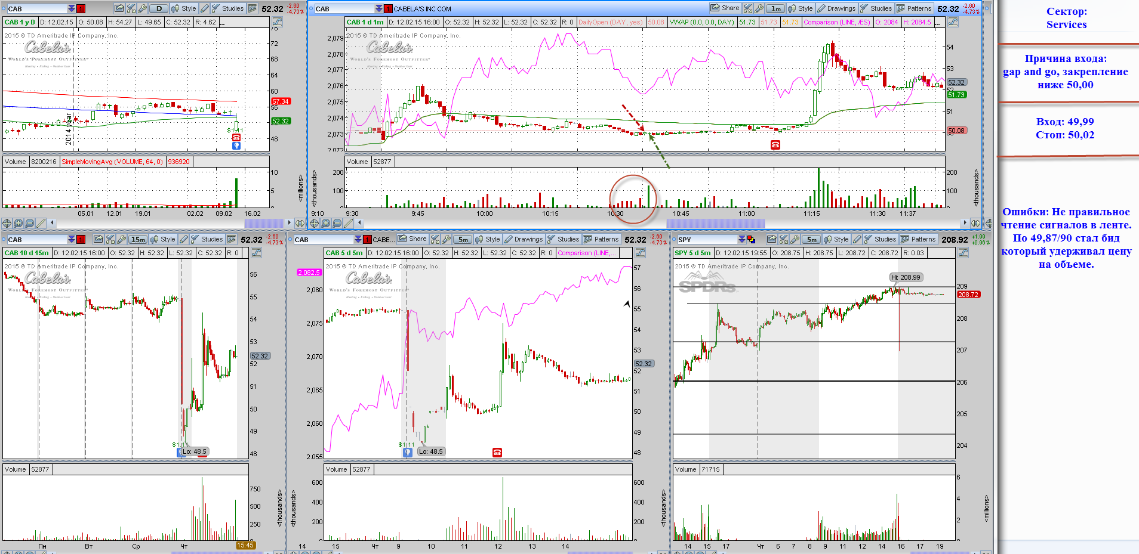Click Share button on the 1m CAB chart
Screen dimensions: 1139x554
725,8
